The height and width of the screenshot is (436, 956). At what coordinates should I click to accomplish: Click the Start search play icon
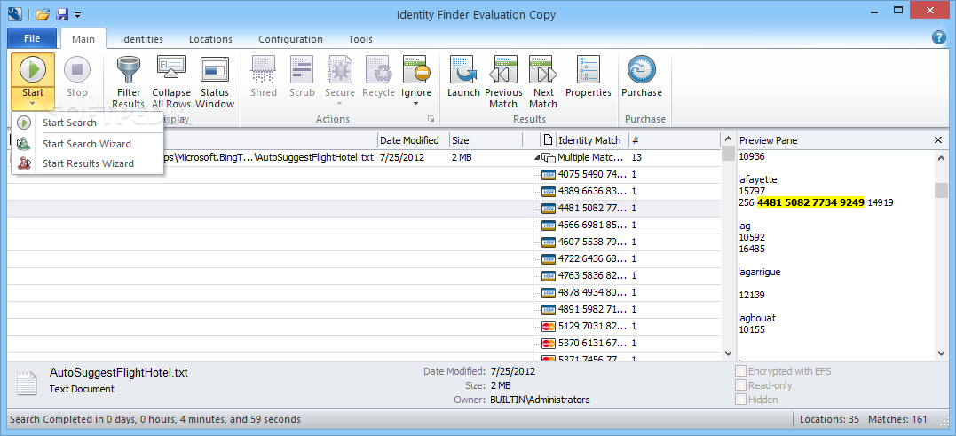tap(33, 69)
